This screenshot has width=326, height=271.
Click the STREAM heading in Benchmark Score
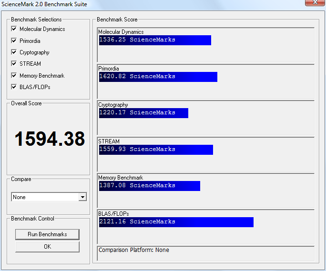click(109, 141)
